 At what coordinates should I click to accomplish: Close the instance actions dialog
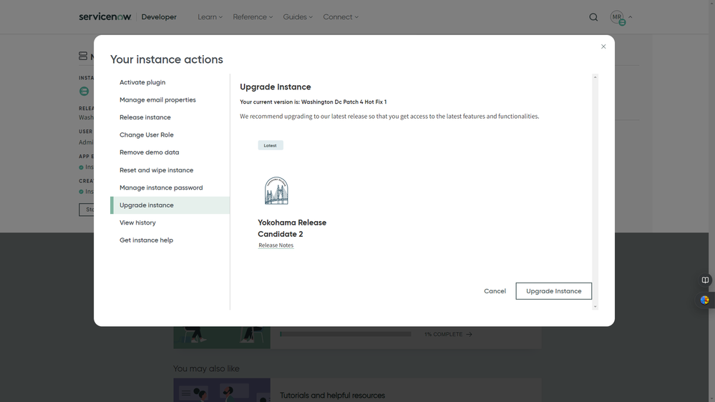603,46
